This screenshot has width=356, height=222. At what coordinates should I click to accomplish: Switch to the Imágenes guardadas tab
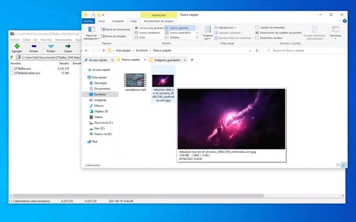(x=168, y=60)
